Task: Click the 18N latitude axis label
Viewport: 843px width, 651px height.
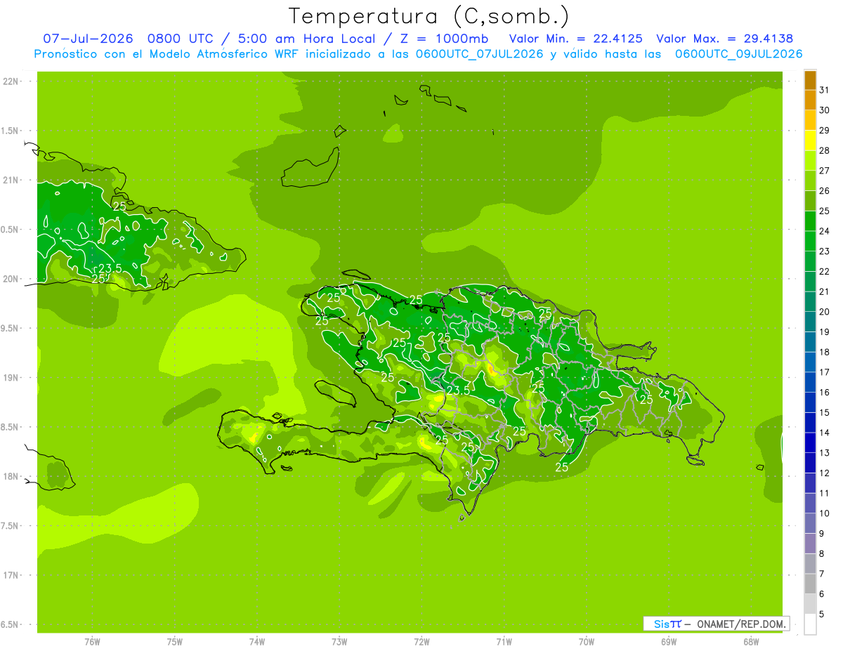Action: (12, 476)
